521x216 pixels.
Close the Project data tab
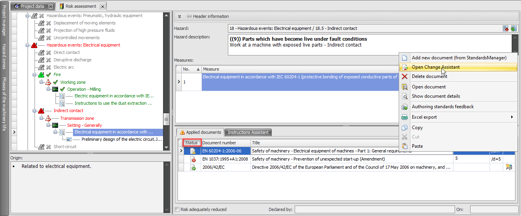[50, 7]
